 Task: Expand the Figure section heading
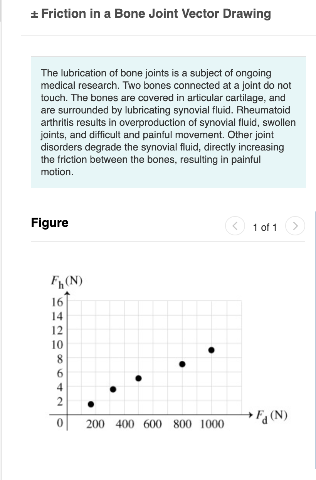click(49, 223)
